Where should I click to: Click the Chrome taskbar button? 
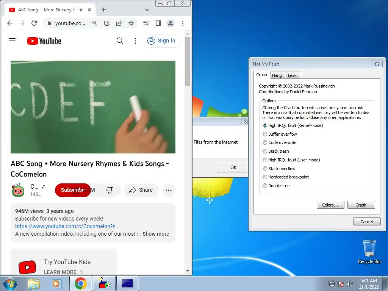tap(80, 283)
